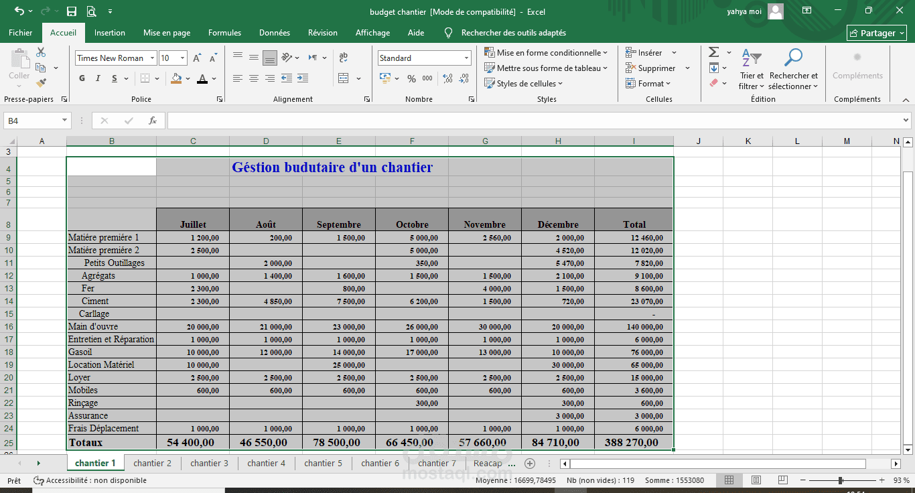Adjust the zoom slider handle
This screenshot has height=493, width=915.
tap(841, 480)
